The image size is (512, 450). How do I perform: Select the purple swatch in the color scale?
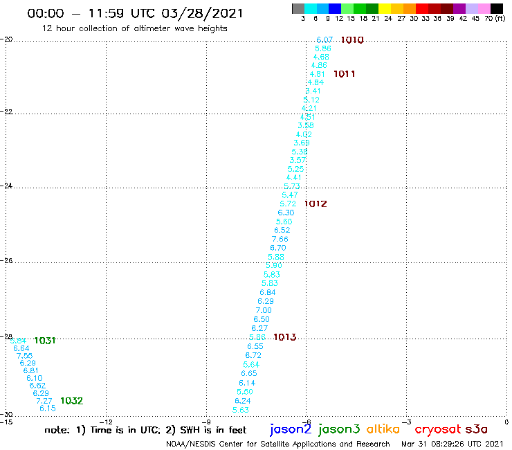coord(459,8)
